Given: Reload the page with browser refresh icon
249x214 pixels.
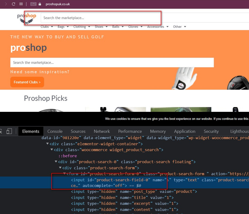Looking at the screenshot, I should pyautogui.click(x=13, y=4).
